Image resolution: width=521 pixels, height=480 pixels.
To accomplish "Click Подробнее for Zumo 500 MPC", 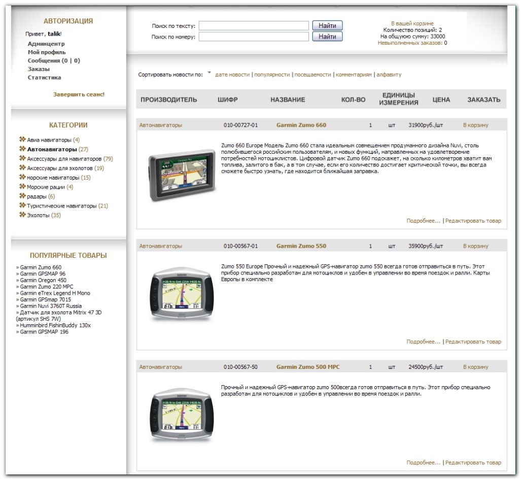I will [423, 463].
